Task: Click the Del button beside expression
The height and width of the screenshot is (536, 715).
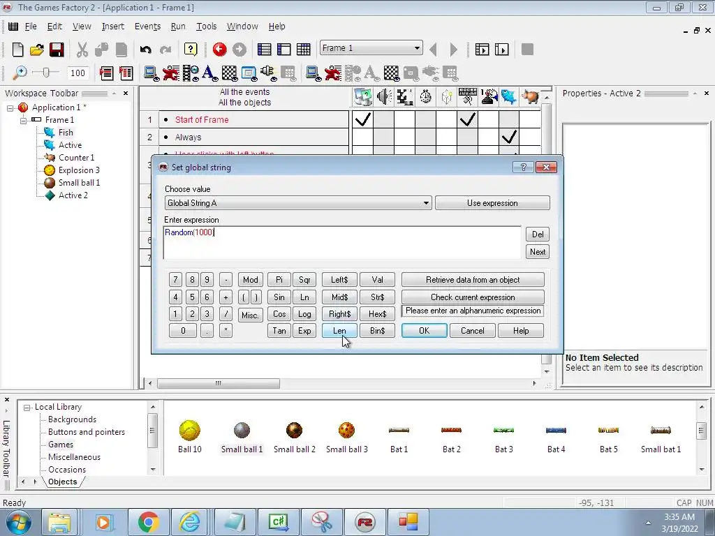Action: coord(538,234)
